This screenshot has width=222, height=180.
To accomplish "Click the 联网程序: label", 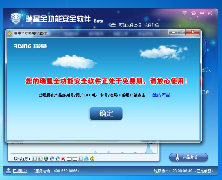I will [x=22, y=159].
